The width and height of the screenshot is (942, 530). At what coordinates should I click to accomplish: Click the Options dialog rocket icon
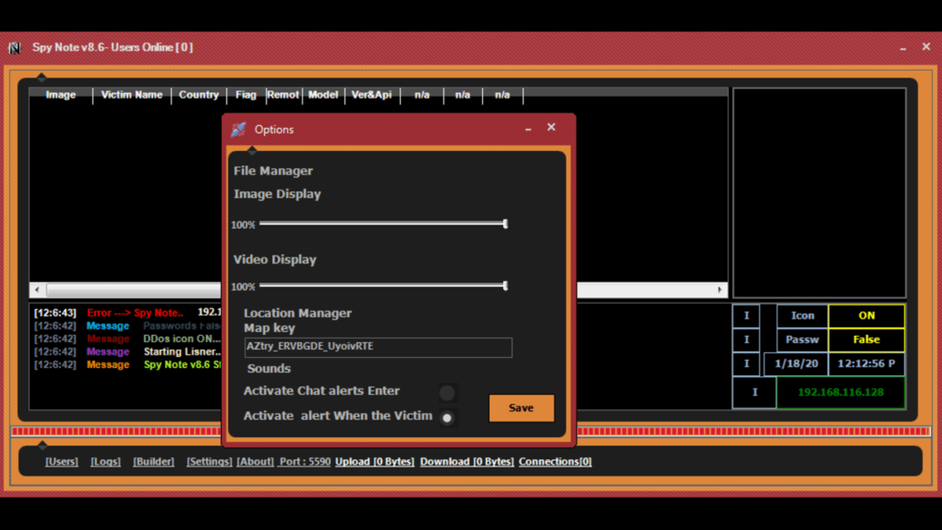(238, 129)
